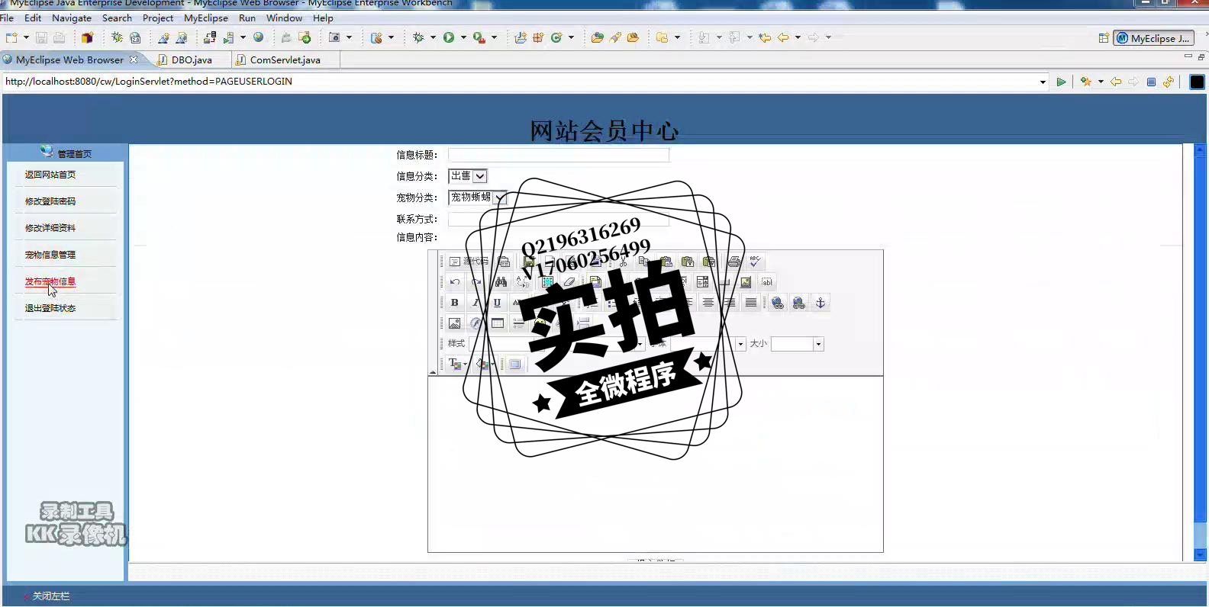Insert an image button form element
The height and width of the screenshot is (607, 1209).
point(746,282)
